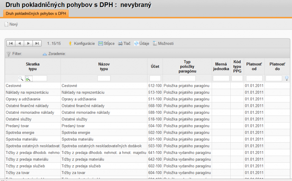Focus the Kód typu PPG filter field

[237, 78]
